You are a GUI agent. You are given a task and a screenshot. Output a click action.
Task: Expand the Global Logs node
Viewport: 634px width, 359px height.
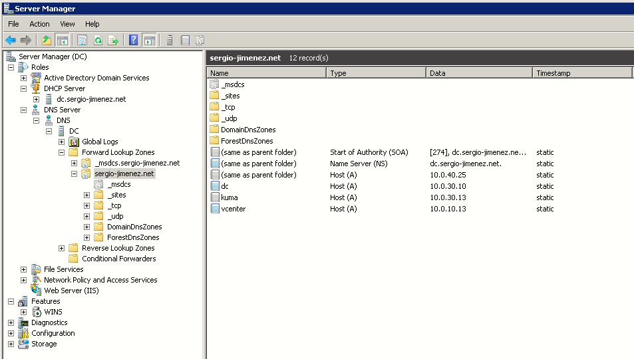[61, 142]
